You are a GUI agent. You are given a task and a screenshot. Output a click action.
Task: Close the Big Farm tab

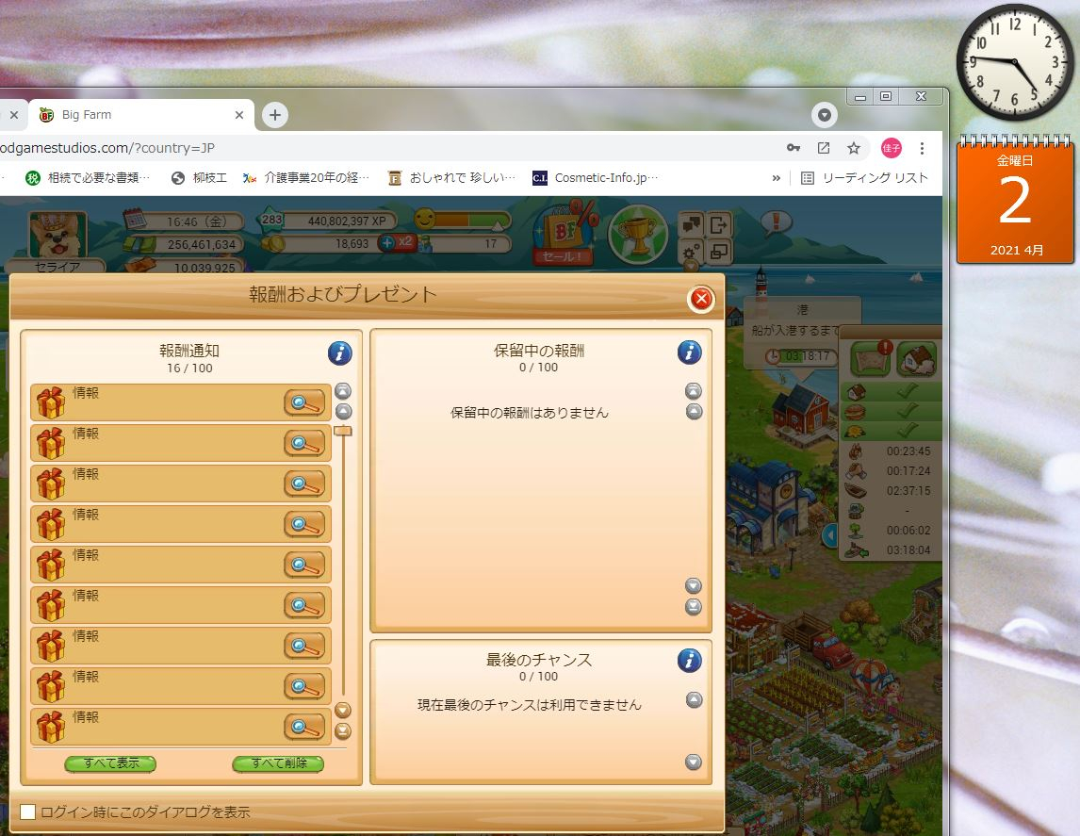pos(239,115)
